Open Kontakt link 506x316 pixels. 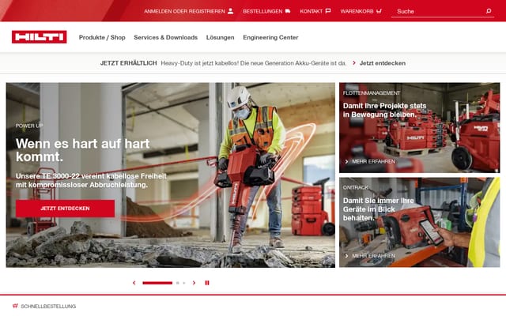(x=315, y=11)
